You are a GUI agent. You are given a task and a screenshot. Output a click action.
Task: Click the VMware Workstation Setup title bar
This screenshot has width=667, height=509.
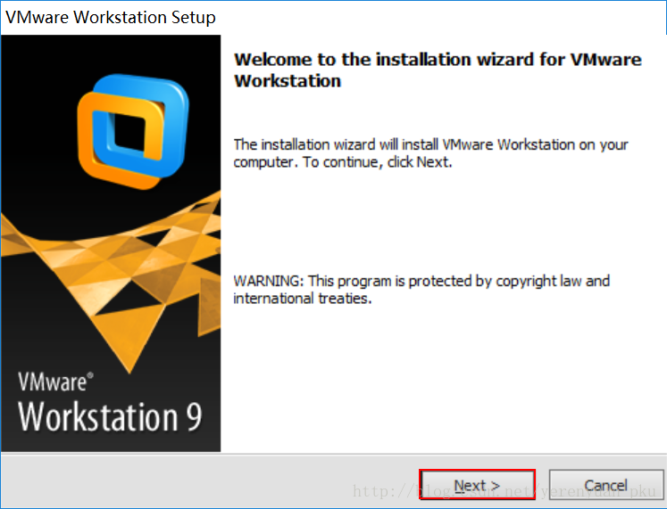click(112, 17)
